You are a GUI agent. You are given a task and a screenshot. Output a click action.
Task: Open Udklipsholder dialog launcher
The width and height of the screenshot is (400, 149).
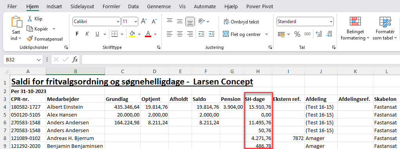tap(66, 47)
